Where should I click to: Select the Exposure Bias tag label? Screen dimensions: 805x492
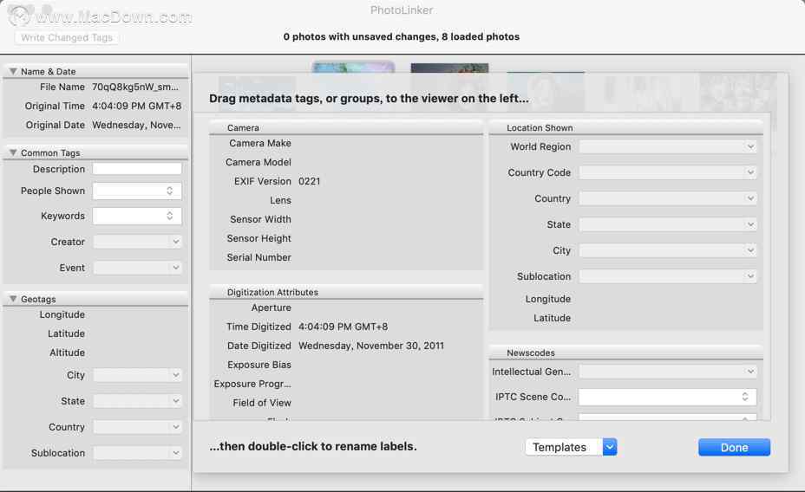(259, 365)
